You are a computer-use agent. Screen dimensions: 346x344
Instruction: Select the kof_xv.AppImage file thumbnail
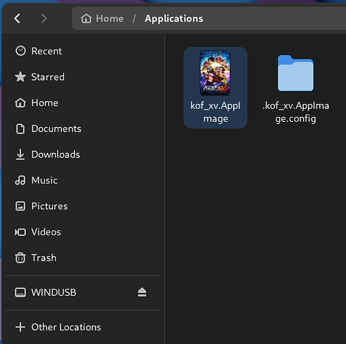pyautogui.click(x=215, y=73)
